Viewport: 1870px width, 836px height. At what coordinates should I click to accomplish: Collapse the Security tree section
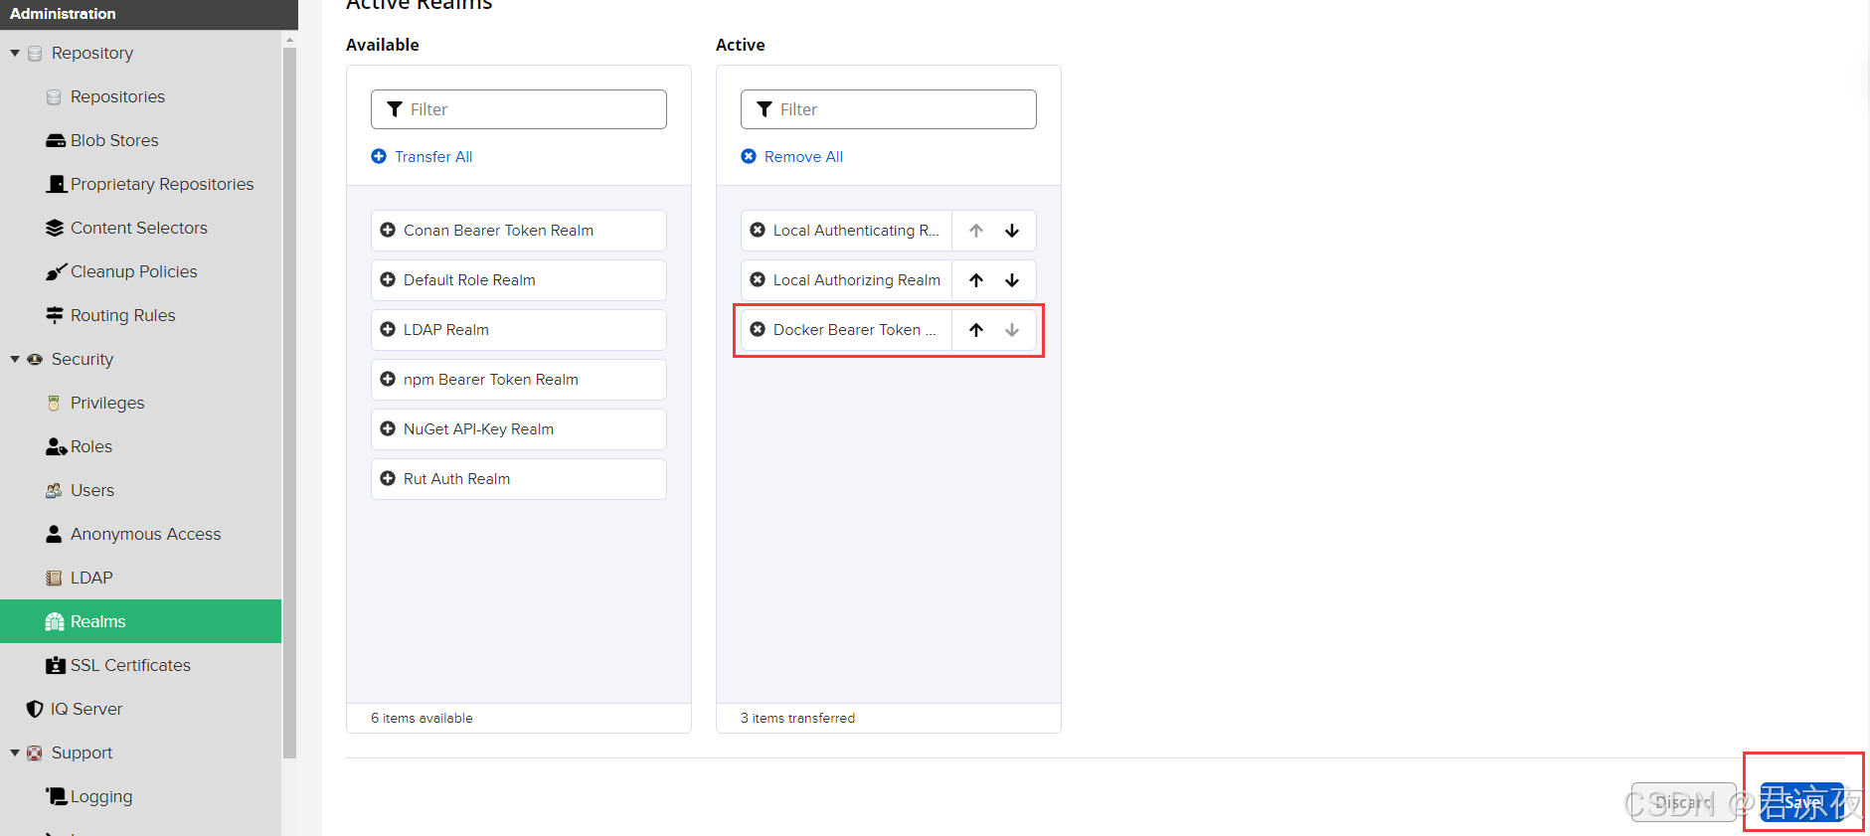point(15,359)
